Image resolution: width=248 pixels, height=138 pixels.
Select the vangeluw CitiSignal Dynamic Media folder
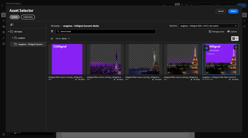tap(28, 44)
